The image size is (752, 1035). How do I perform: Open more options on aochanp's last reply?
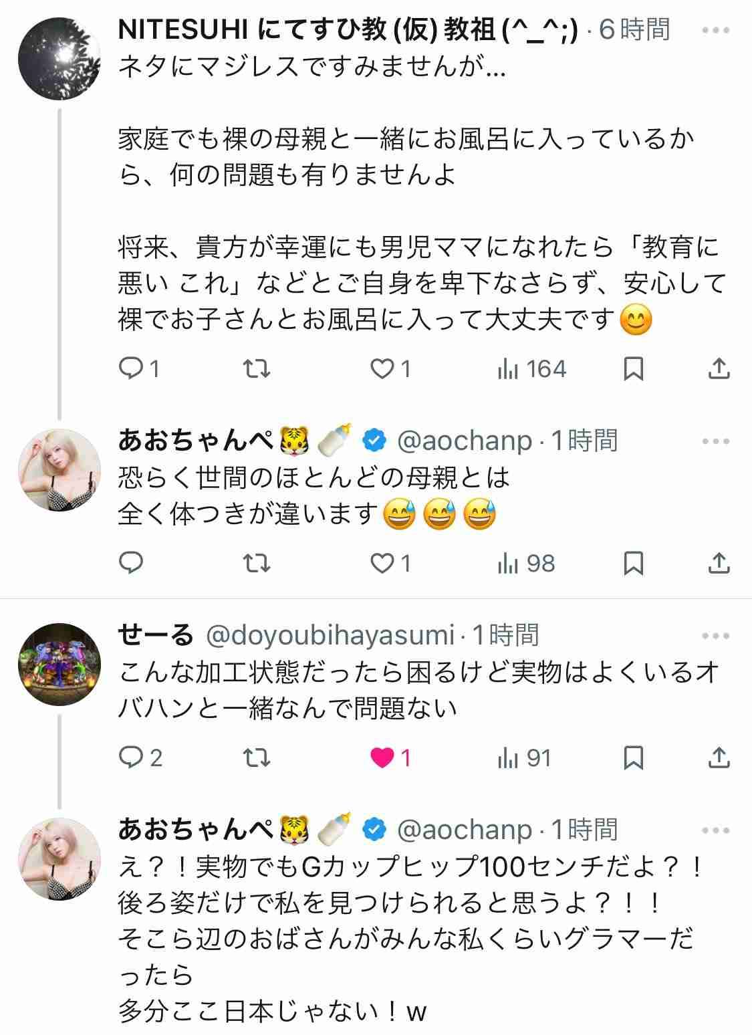pos(716,830)
